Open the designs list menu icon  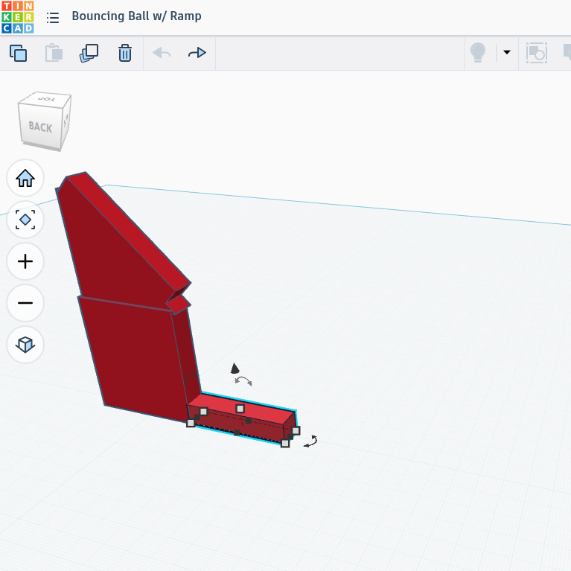point(53,17)
